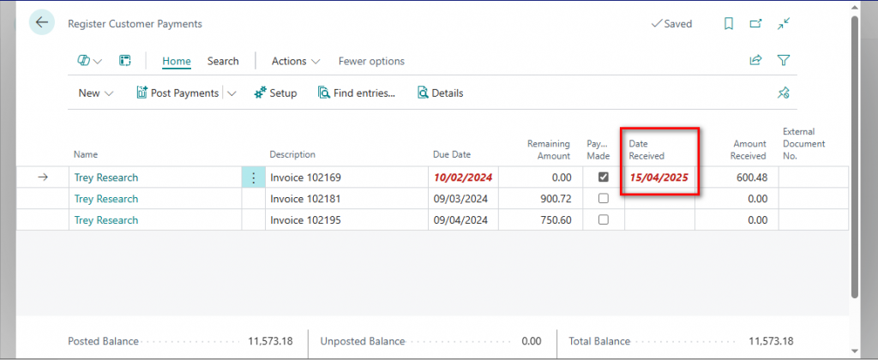Click the collapse page arrows icon
The image size is (878, 360).
click(x=783, y=24)
